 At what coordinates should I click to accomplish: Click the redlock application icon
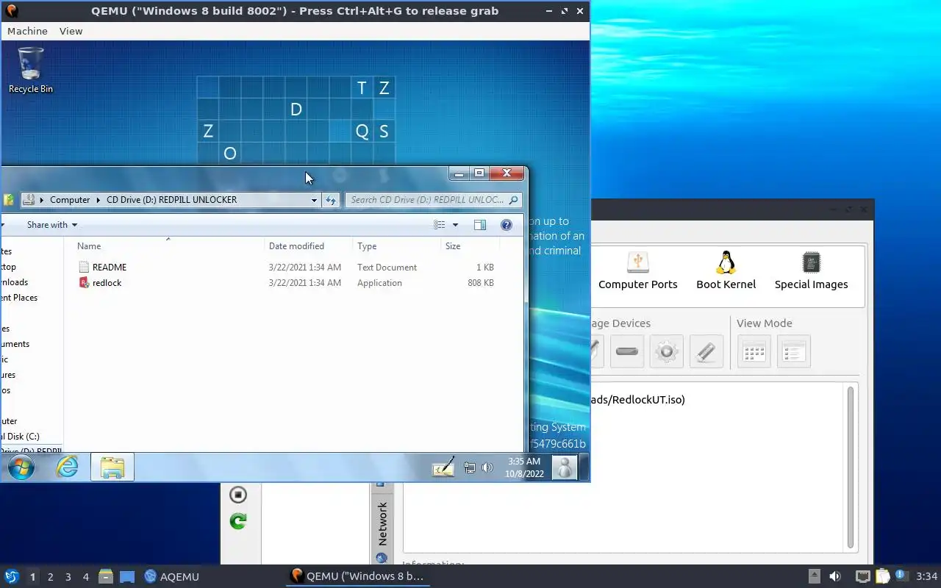pyautogui.click(x=84, y=283)
